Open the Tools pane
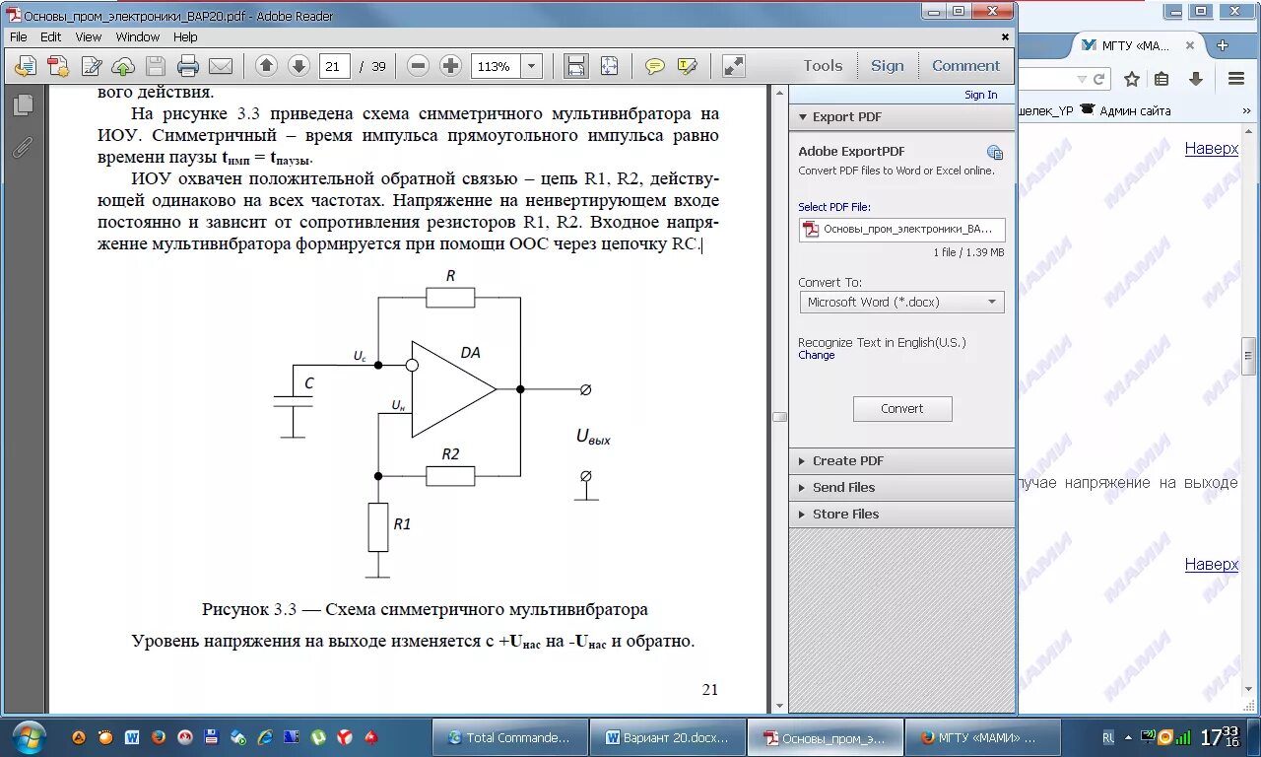 [x=823, y=66]
